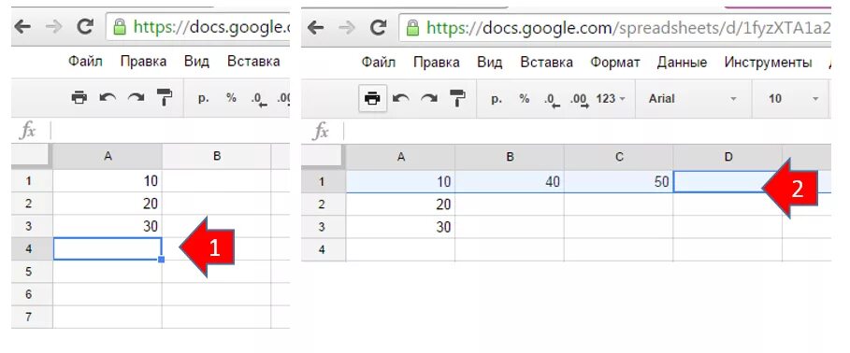Viewport: 850px width, 353px height.
Task: Open the Данные menu in the right spreadsheet
Action: tap(682, 63)
